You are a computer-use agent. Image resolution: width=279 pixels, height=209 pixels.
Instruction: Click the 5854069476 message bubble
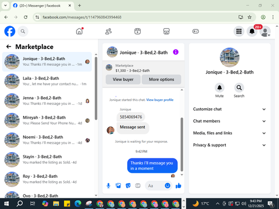131,117
